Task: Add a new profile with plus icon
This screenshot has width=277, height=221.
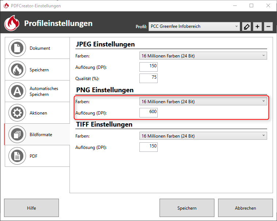Action: pos(257,27)
